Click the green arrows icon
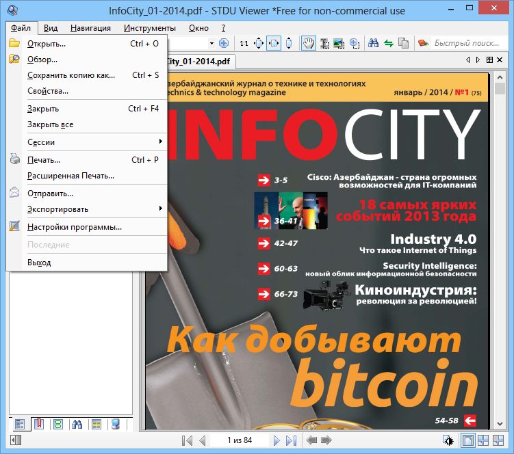 click(389, 43)
